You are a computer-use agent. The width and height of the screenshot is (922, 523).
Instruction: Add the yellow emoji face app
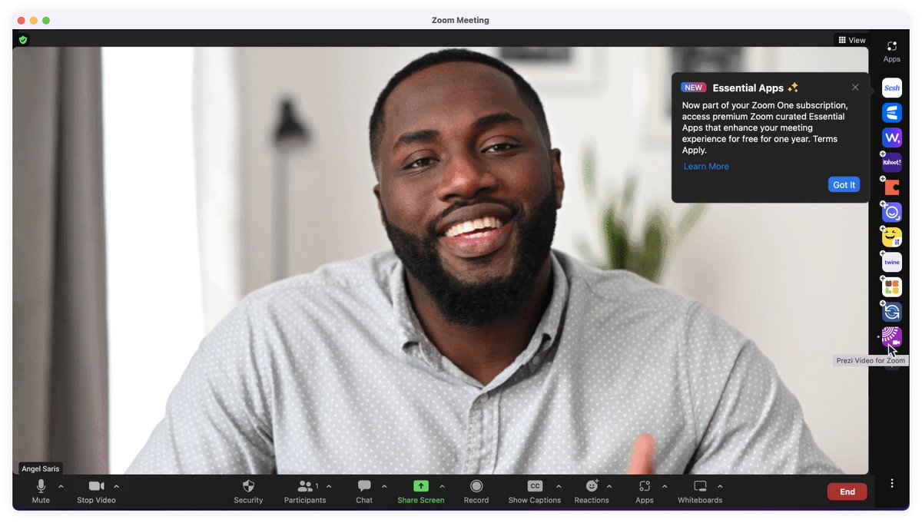click(x=891, y=237)
